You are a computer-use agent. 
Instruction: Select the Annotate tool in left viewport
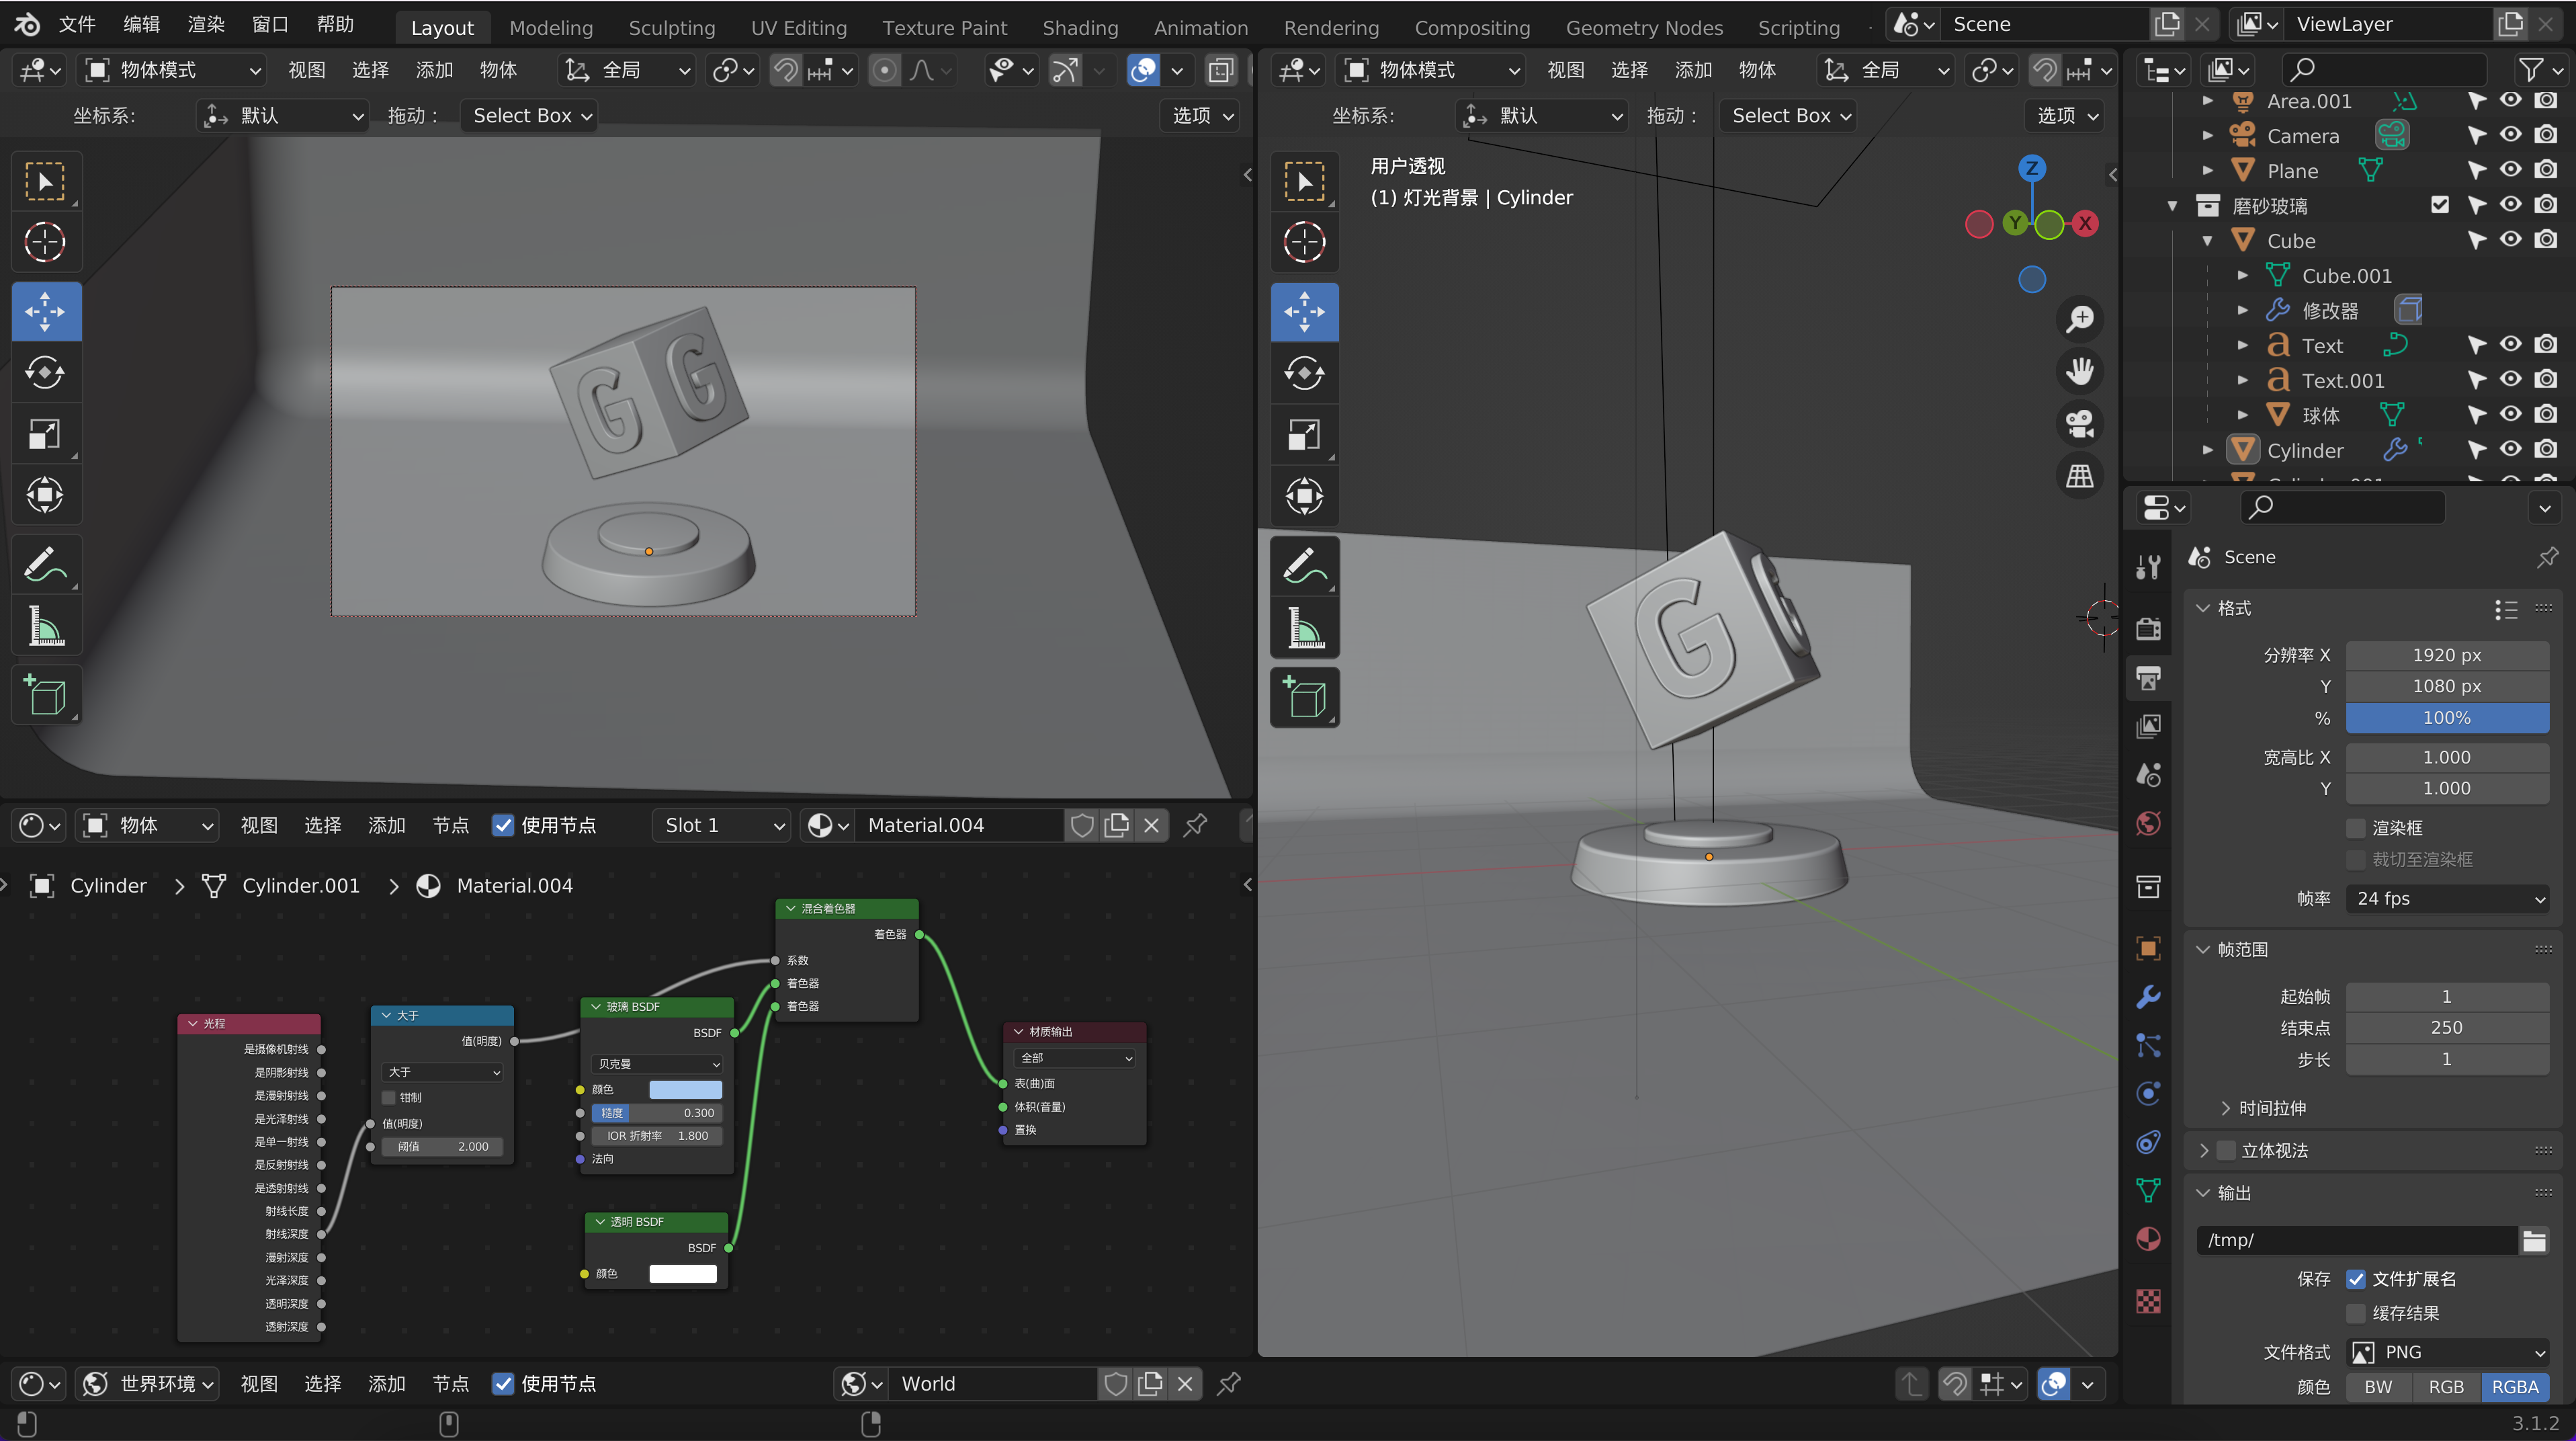(45, 565)
